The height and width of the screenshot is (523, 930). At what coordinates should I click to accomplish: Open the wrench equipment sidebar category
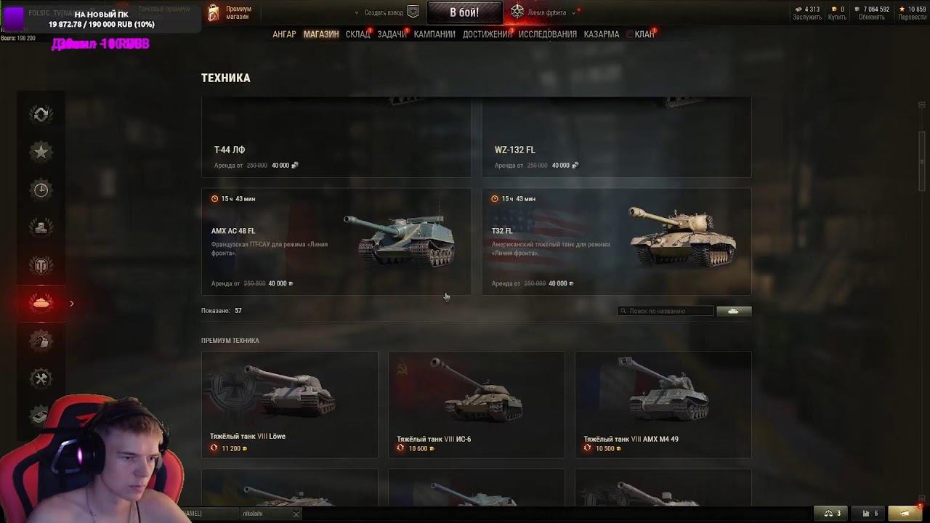(x=41, y=378)
